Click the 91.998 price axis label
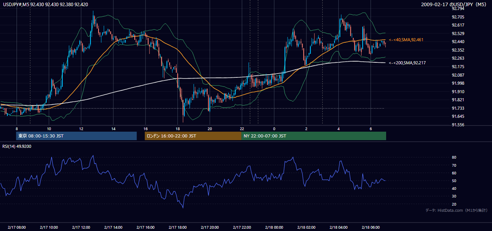 [x=458, y=83]
